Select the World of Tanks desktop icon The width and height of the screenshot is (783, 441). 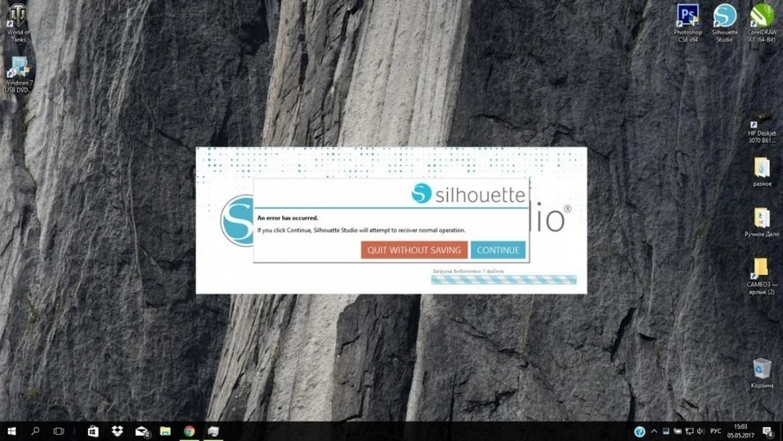point(18,16)
